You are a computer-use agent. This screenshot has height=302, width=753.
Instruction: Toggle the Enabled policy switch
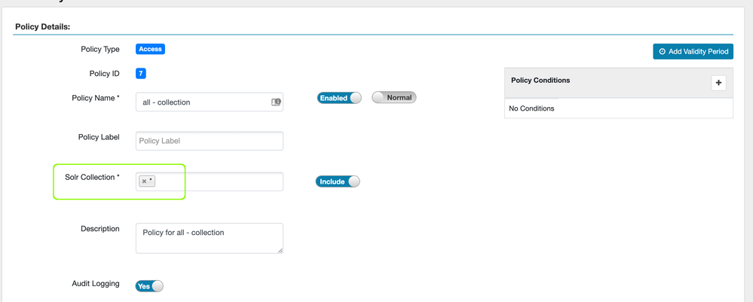point(339,98)
